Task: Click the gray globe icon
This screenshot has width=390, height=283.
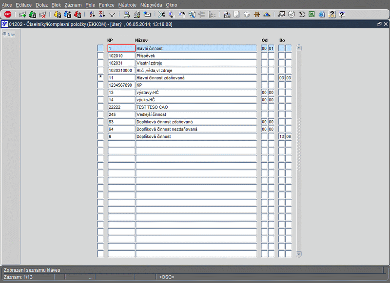Action: pyautogui.click(x=247, y=15)
